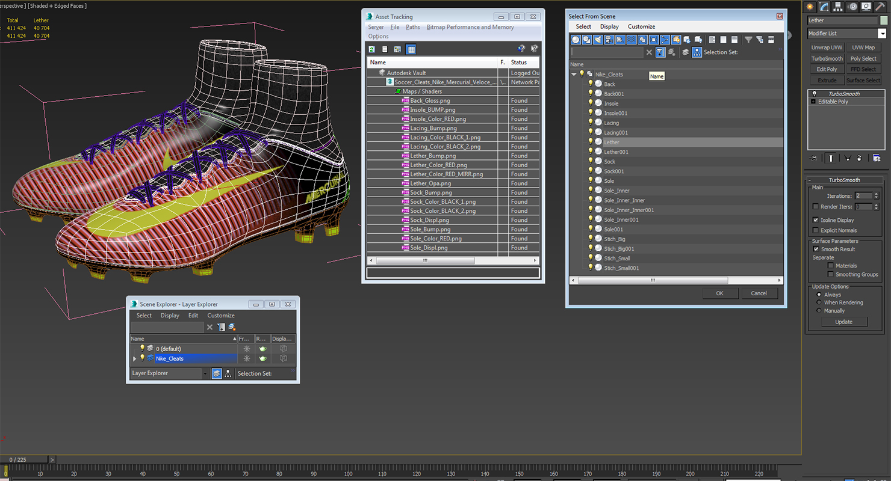Select the Manually update option
The width and height of the screenshot is (891, 481).
pyautogui.click(x=819, y=311)
